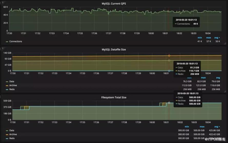This screenshot has width=228, height=143.
Task: Toggle the Connections series in the QPS legend
Action: (15, 41)
